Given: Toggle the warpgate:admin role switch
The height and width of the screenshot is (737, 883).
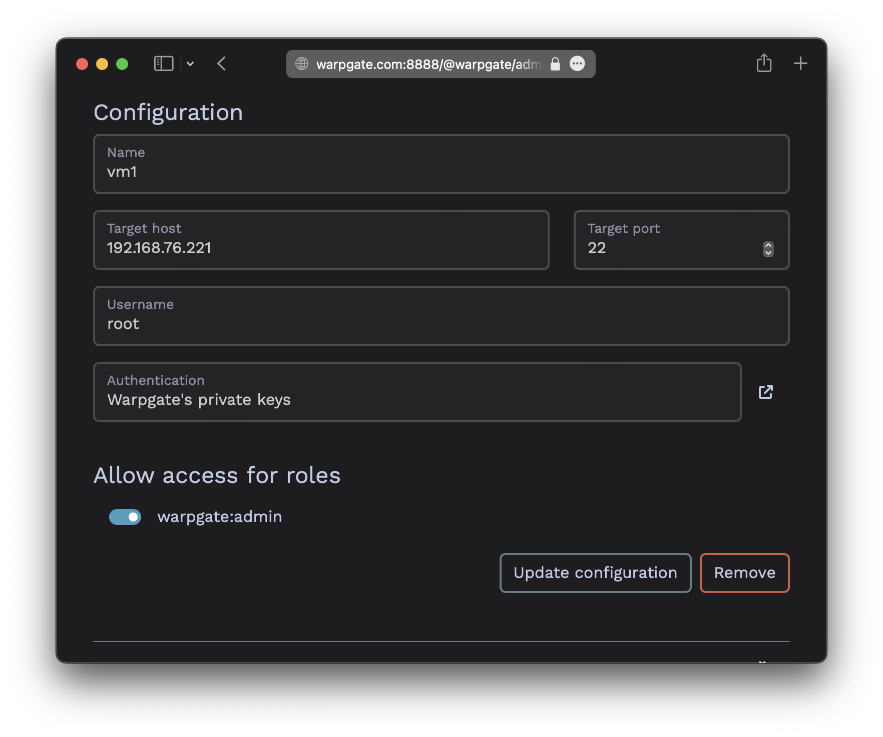Looking at the screenshot, I should point(125,517).
